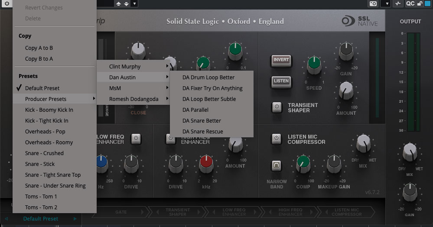Toggle the Listen Mic Compressor power button
The height and width of the screenshot is (227, 433).
(x=276, y=139)
